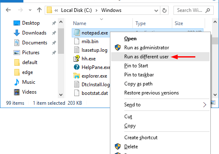Select the DtcInstall.log file
This screenshot has height=154, width=219.
[92, 85]
